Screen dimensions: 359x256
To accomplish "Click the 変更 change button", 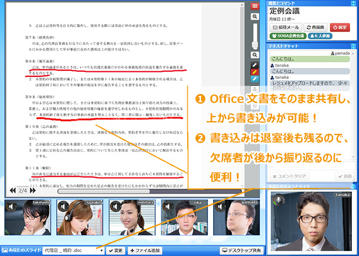I will [x=116, y=250].
